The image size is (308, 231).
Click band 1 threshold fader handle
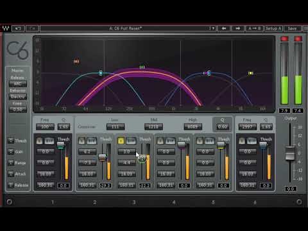pyautogui.click(x=61, y=145)
